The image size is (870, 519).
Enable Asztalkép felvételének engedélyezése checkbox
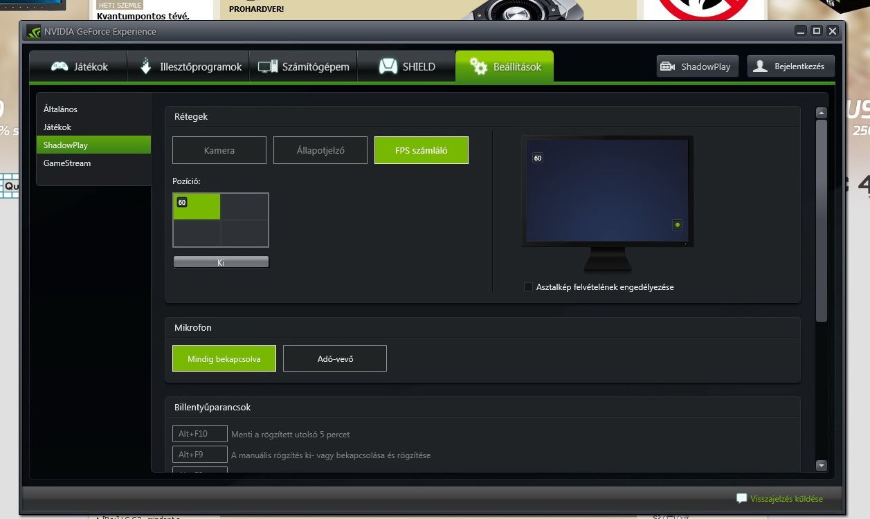click(529, 286)
